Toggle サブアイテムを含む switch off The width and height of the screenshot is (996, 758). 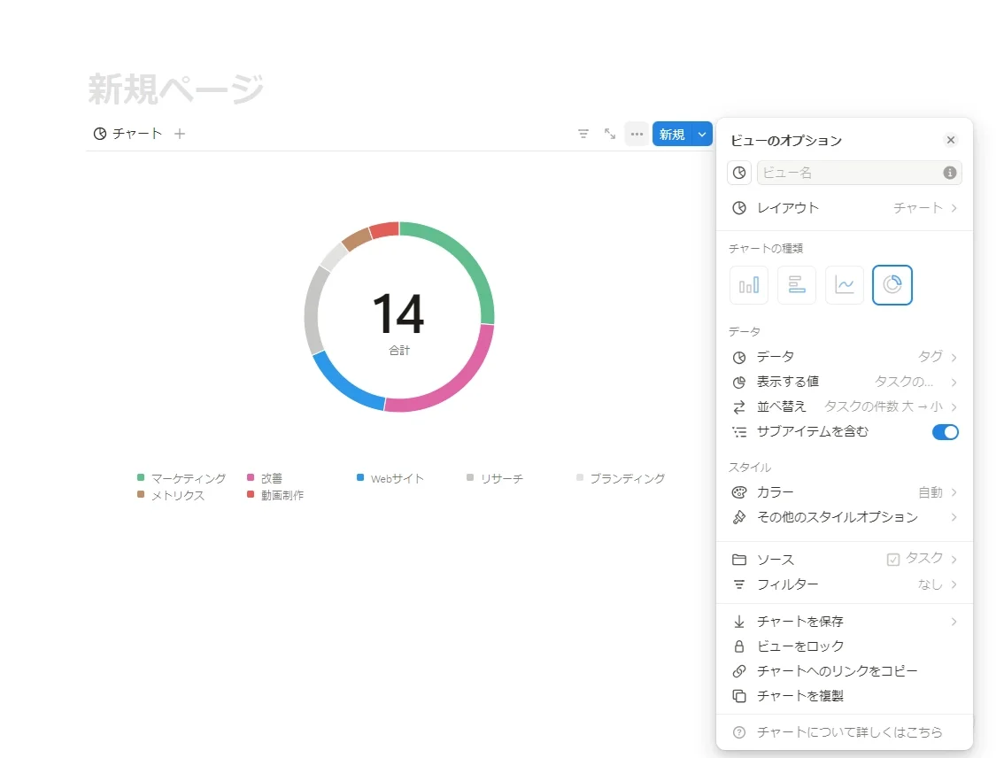coord(946,432)
